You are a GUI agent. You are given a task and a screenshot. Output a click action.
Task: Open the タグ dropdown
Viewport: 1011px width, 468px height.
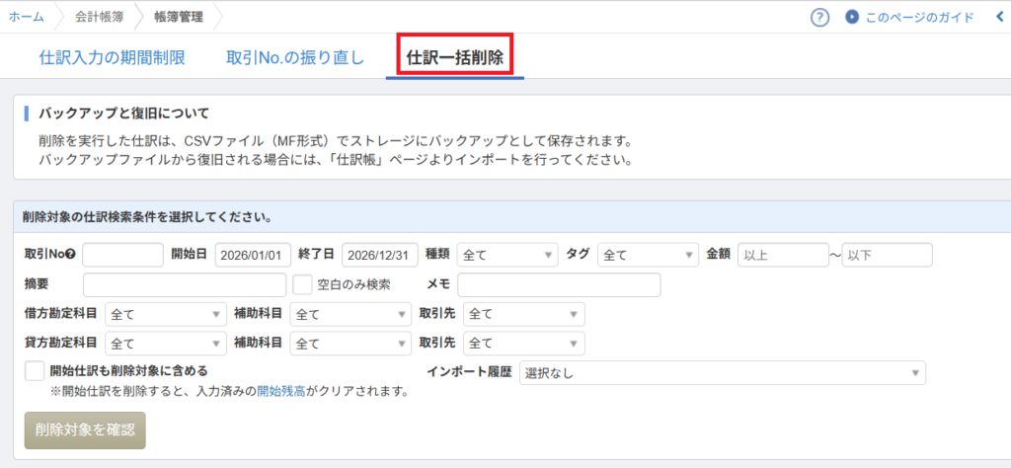[x=648, y=255]
